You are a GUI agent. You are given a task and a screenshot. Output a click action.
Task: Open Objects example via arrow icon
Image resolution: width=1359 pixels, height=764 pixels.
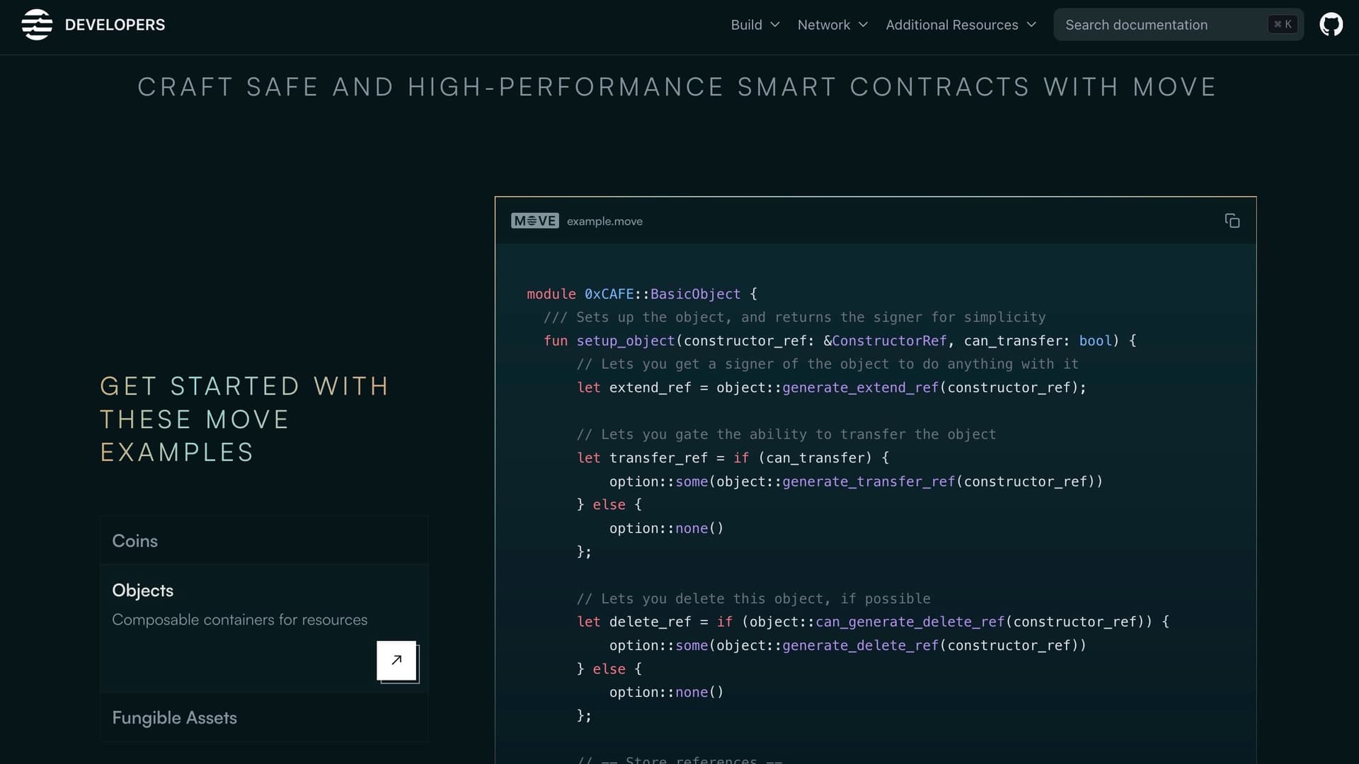[396, 660]
